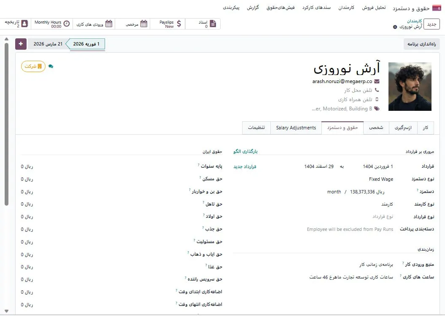This screenshot has height=316, width=445.
Task: Open the فیش‌های‌حقوق payslips menu
Action: pos(280,8)
